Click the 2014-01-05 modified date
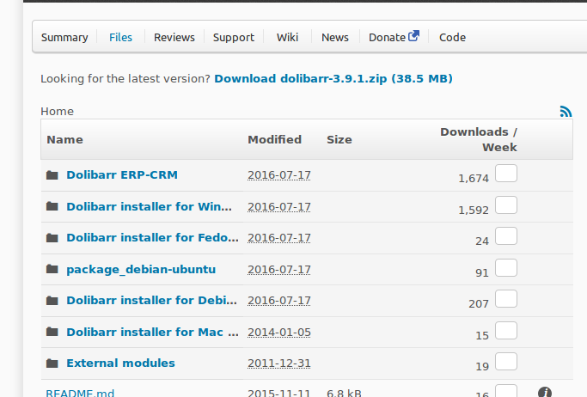Image resolution: width=587 pixels, height=397 pixels. coord(279,333)
